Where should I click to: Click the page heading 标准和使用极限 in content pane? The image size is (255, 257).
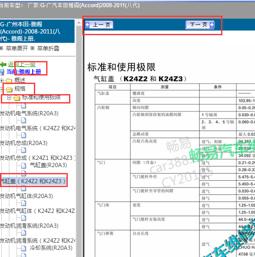(x=121, y=67)
